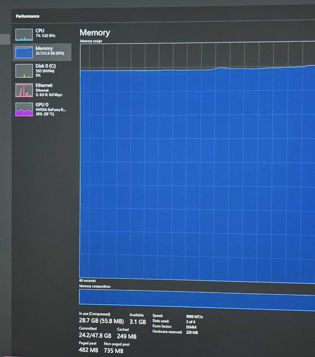Select the Memory label in sidebar
Viewport: 315px width, 357px height.
pyautogui.click(x=44, y=48)
